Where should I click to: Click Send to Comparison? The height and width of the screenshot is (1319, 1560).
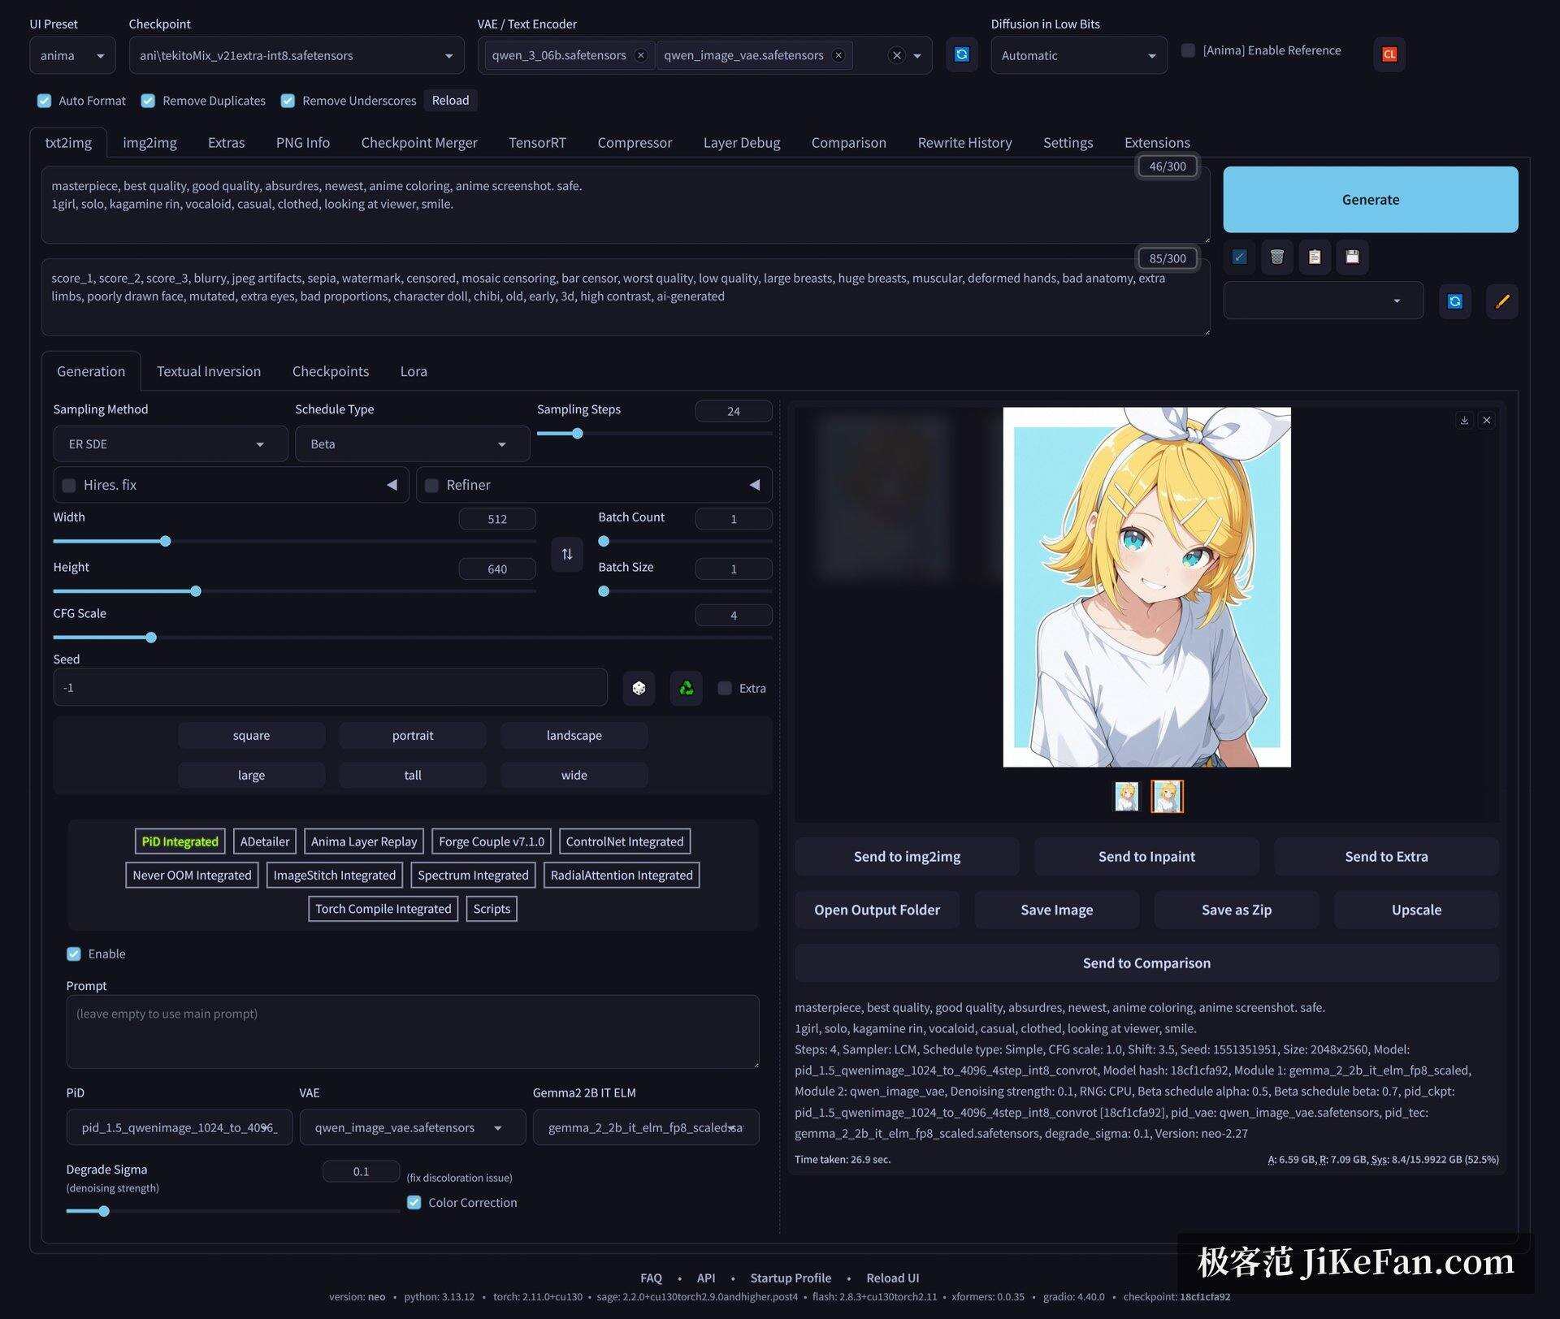tap(1146, 963)
